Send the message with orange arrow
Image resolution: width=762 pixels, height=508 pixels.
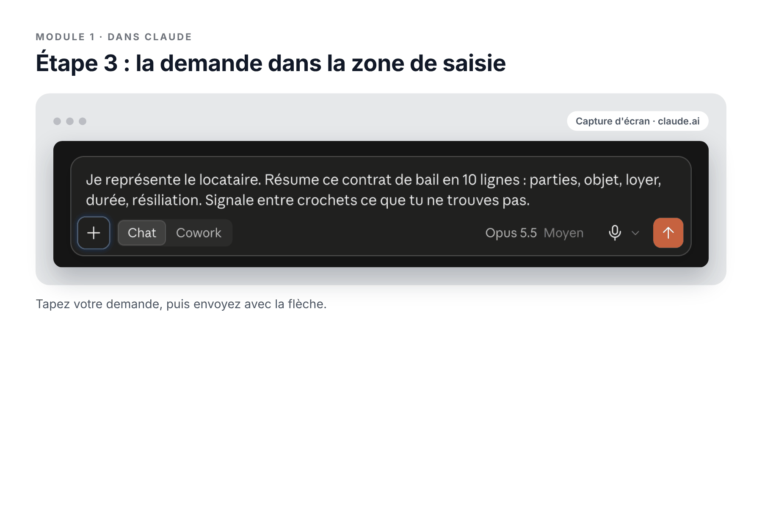pos(668,233)
